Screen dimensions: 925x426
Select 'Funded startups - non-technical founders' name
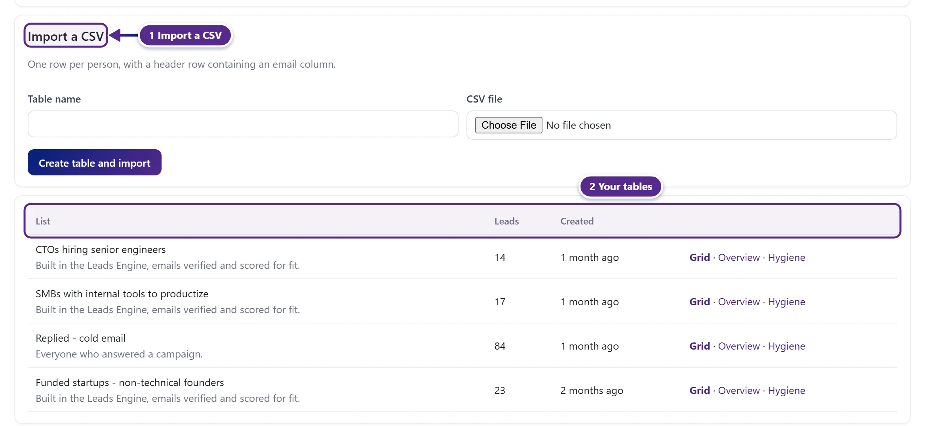click(129, 382)
